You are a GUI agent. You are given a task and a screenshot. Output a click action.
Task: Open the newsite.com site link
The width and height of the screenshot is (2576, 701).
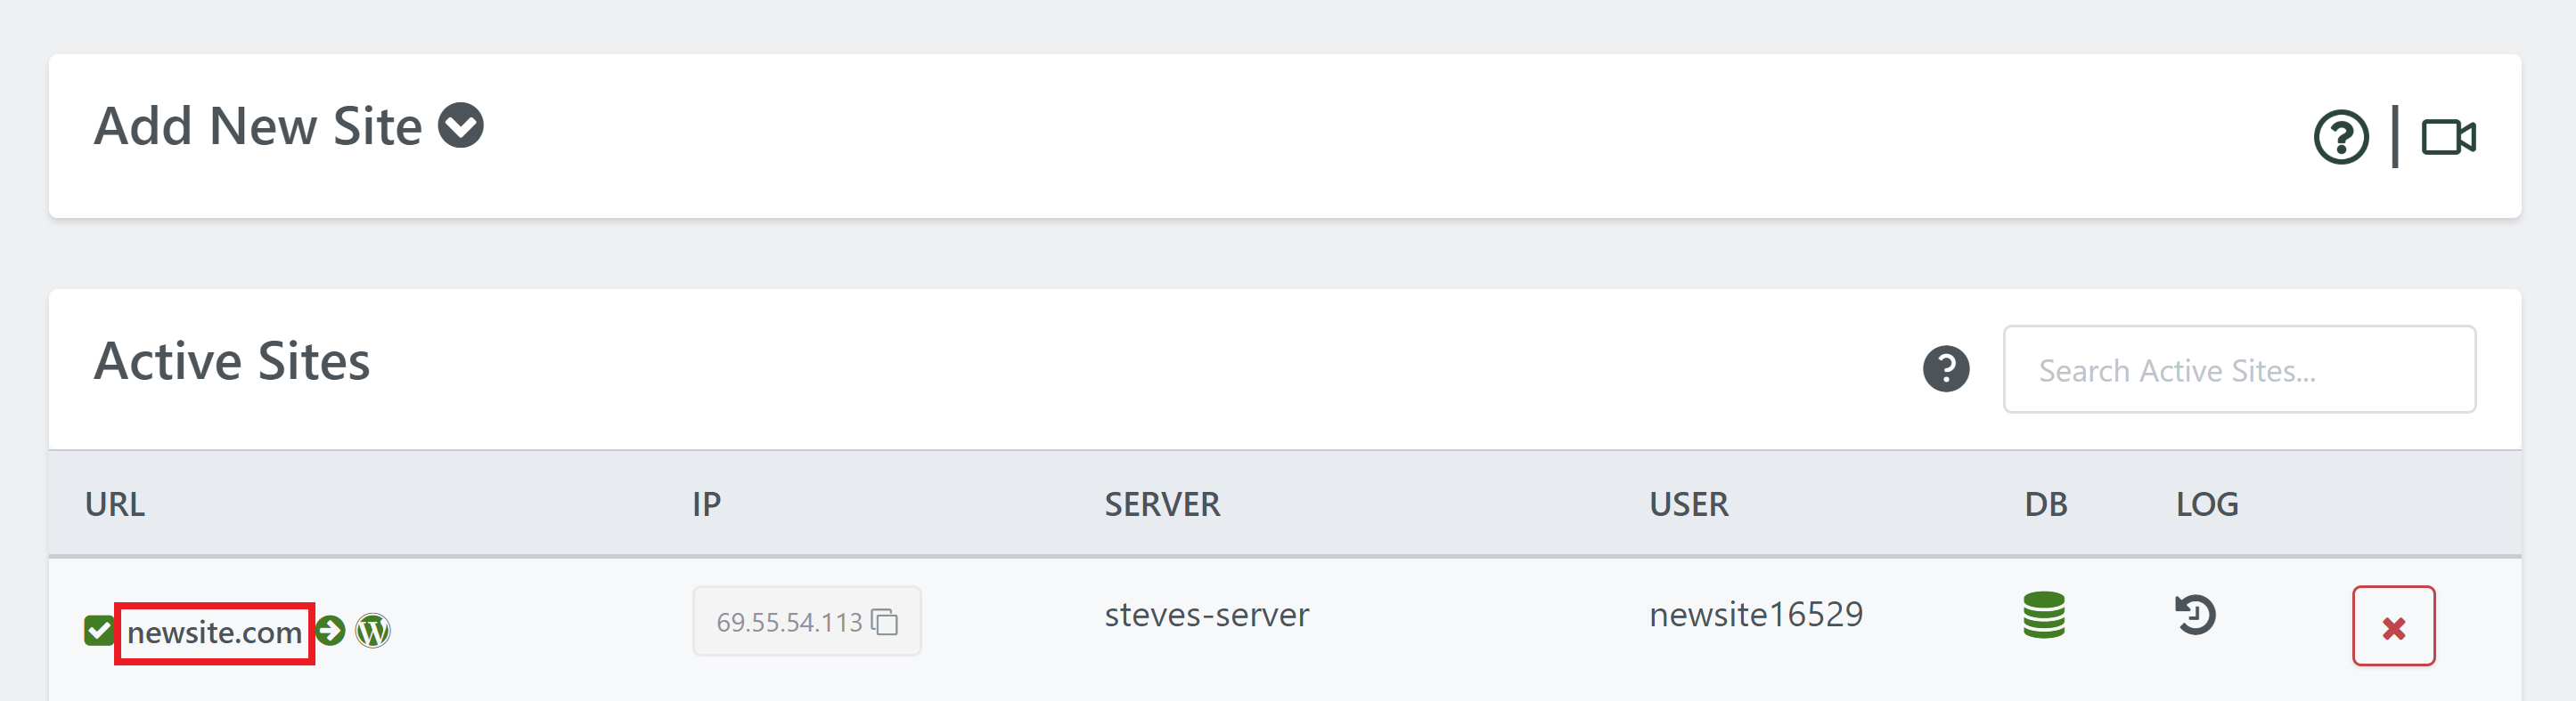[x=214, y=633]
